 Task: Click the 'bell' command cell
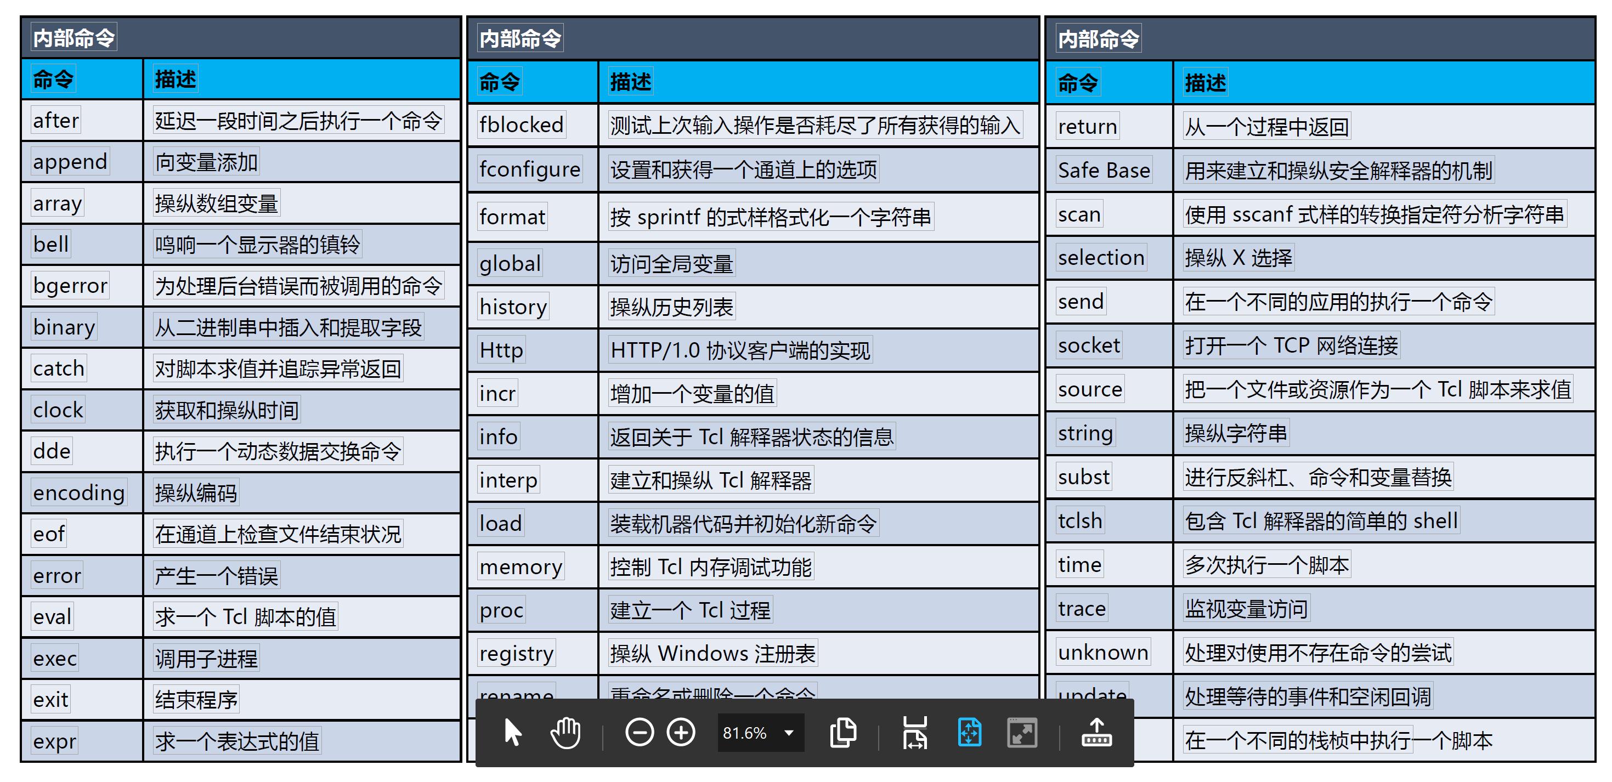[82, 245]
